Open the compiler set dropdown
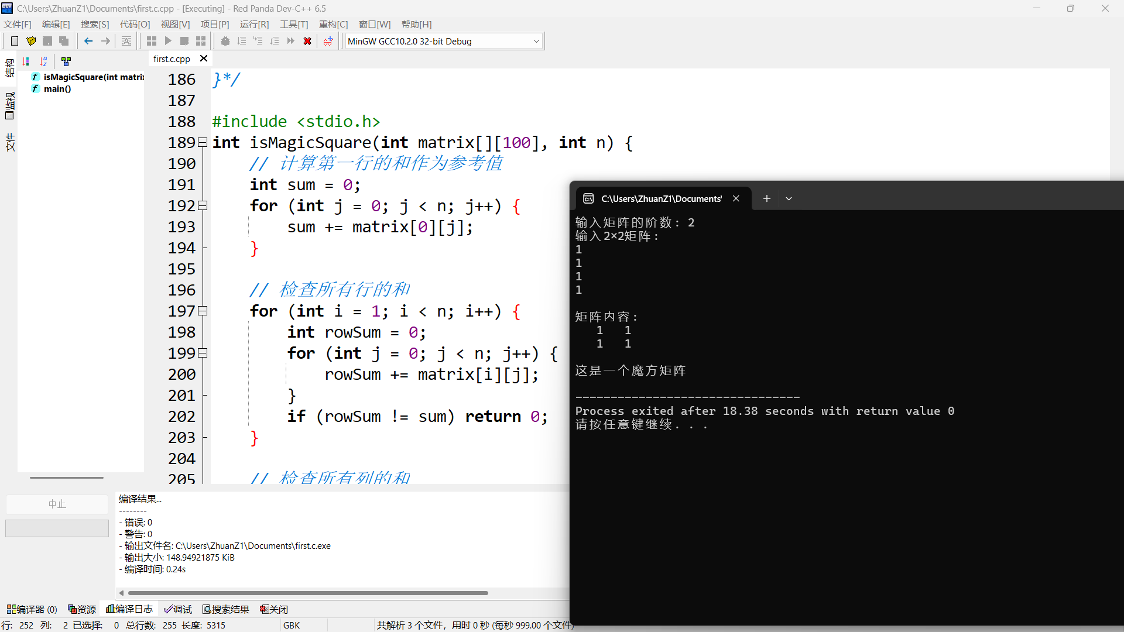The image size is (1124, 632). click(536, 41)
